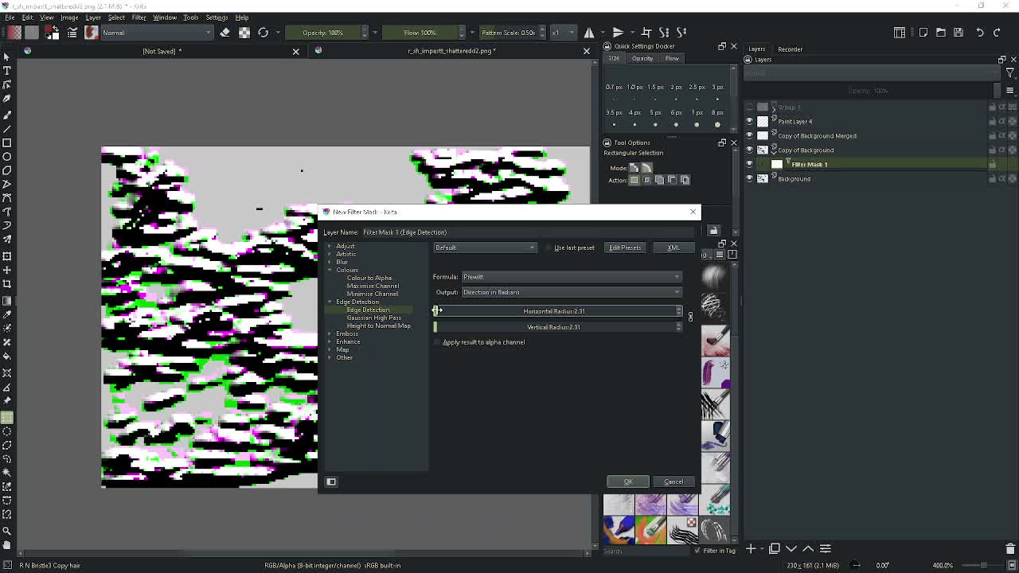1019x573 pixels.
Task: Confirm the filter mask with OK
Action: 628,481
